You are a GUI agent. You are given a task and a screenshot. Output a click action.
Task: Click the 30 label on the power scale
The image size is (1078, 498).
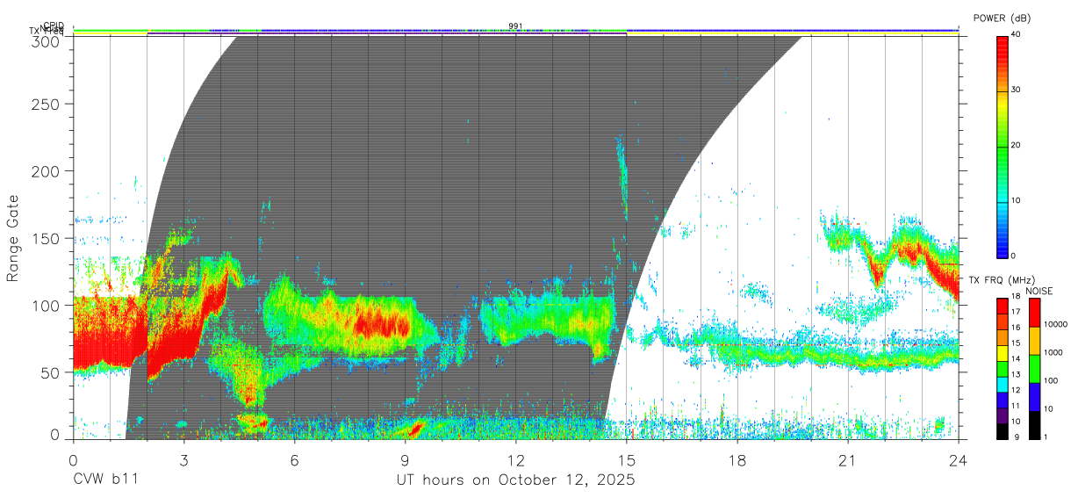tap(1016, 90)
